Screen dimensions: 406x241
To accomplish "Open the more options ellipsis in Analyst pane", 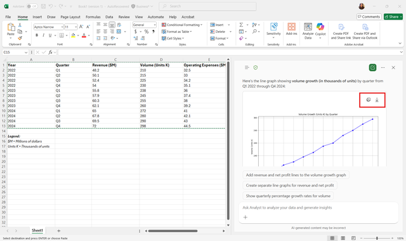I will coord(383,68).
